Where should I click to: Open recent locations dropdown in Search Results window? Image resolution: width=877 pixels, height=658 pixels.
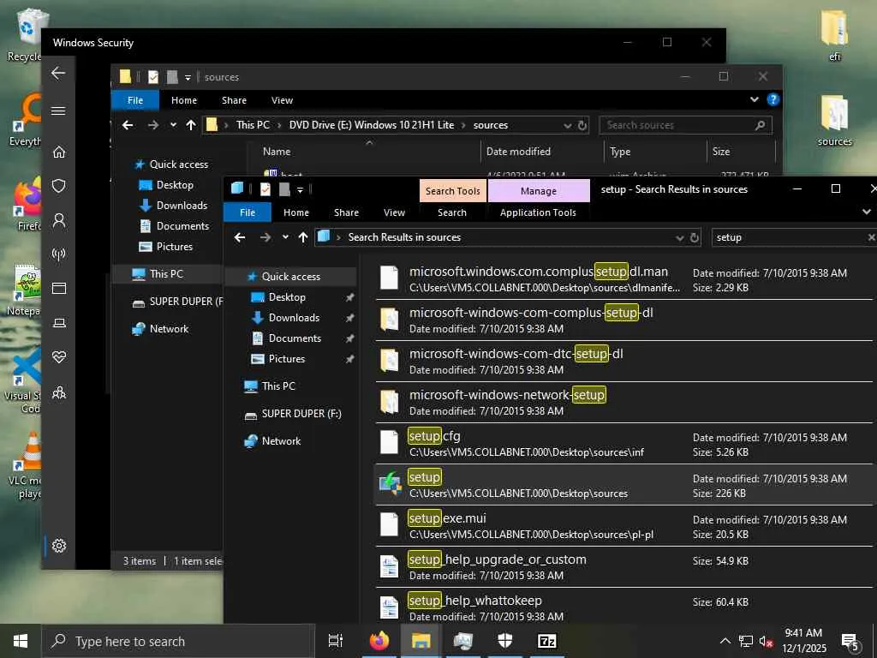click(x=285, y=237)
